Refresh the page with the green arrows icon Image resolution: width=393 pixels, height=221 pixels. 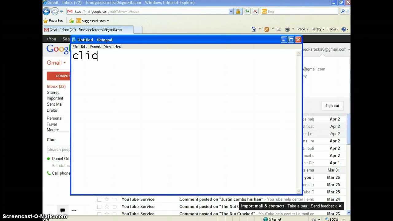[247, 11]
